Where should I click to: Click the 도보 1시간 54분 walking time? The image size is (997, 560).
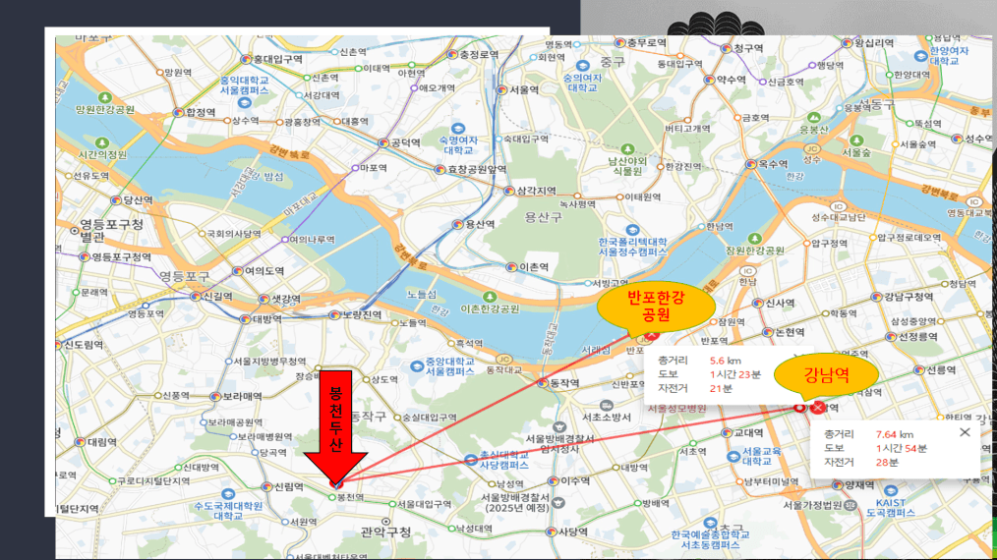coord(901,448)
